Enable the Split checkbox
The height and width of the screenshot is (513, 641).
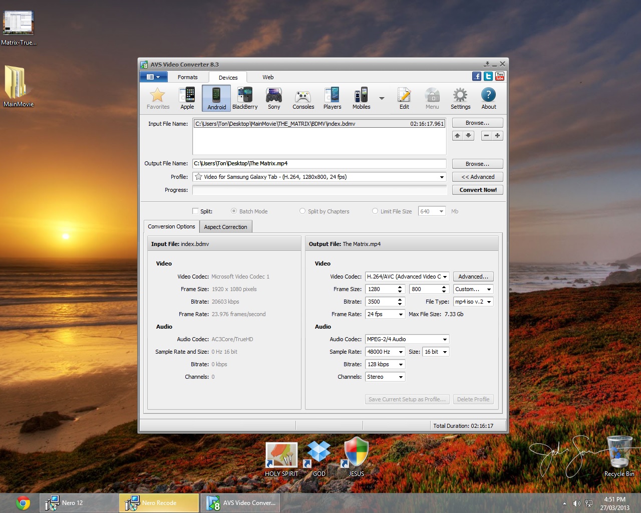(195, 211)
